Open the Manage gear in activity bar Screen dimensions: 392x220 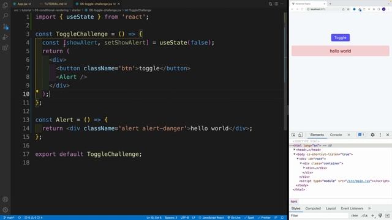[x=6, y=210]
